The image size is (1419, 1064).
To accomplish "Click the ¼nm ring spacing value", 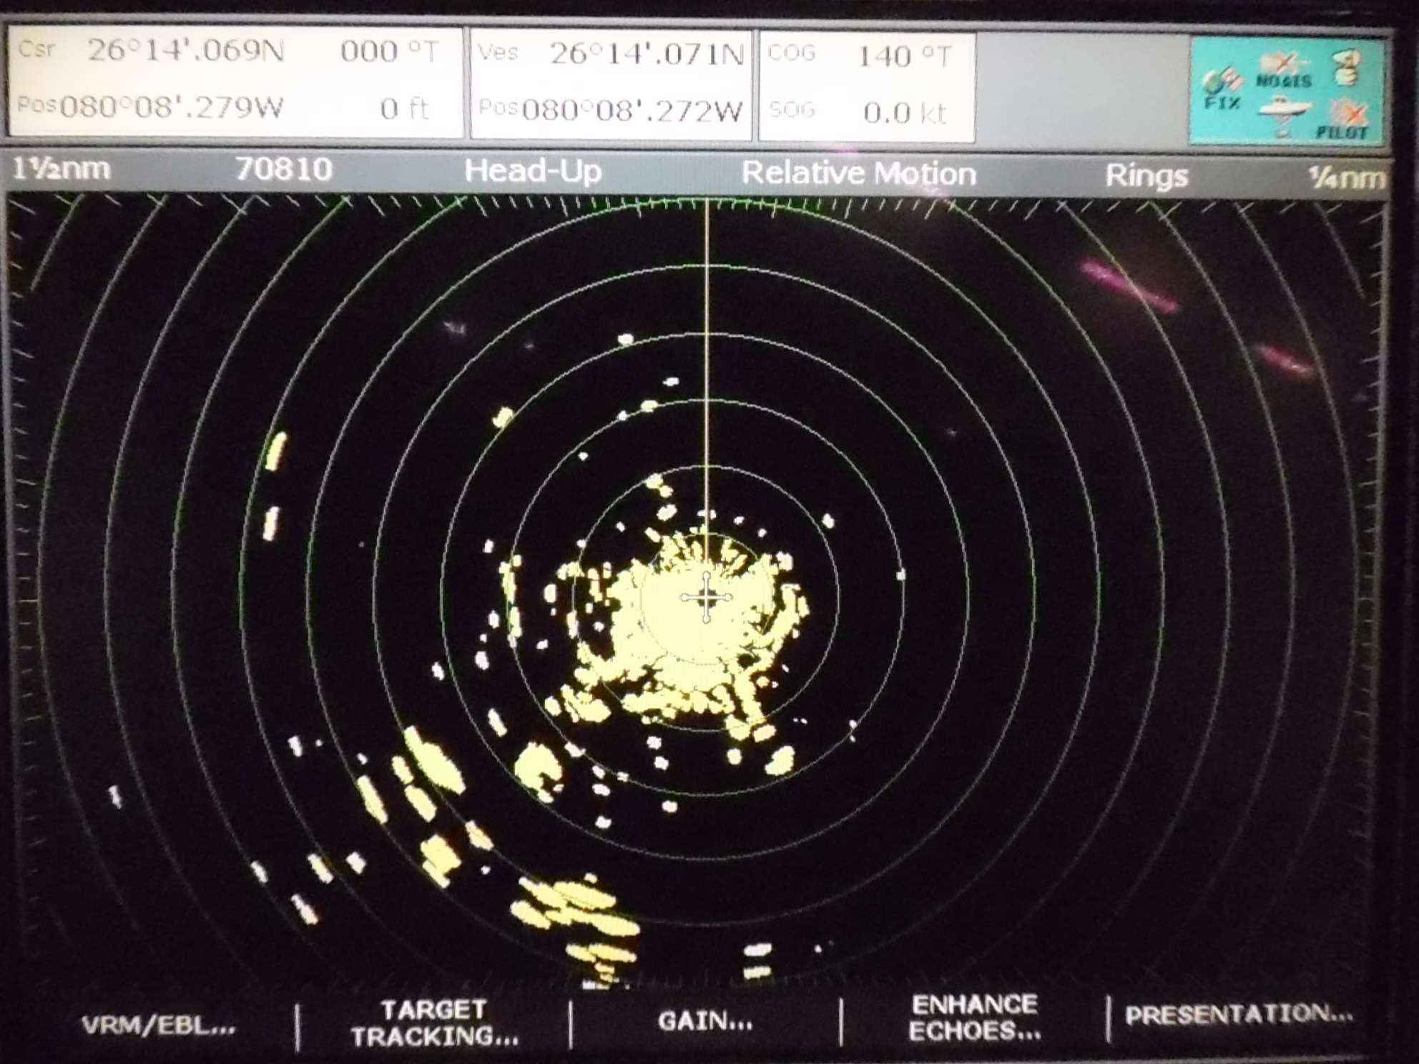I will click(1346, 177).
